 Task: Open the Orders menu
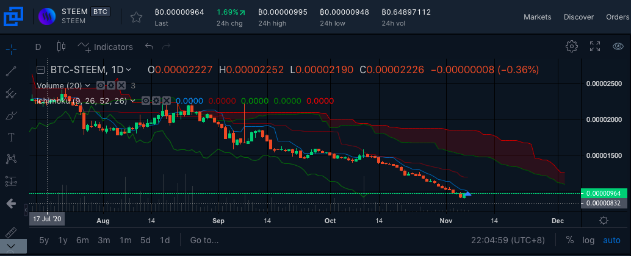click(x=618, y=17)
